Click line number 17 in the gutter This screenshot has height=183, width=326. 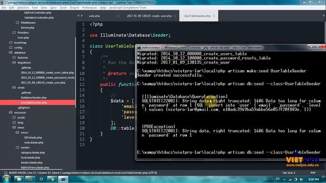[x=82, y=112]
